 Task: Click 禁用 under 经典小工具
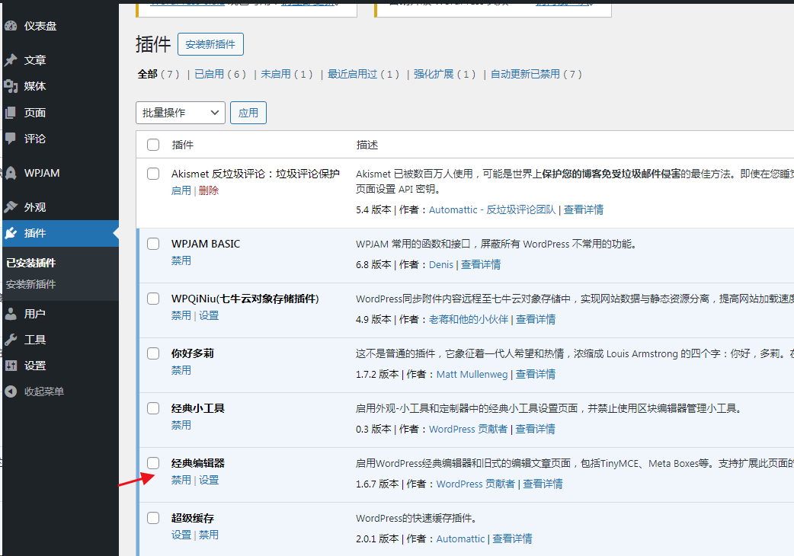click(181, 425)
